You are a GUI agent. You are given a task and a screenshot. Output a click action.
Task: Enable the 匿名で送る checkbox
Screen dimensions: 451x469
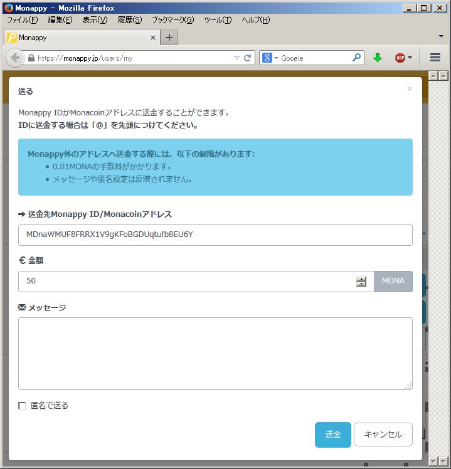coord(22,406)
